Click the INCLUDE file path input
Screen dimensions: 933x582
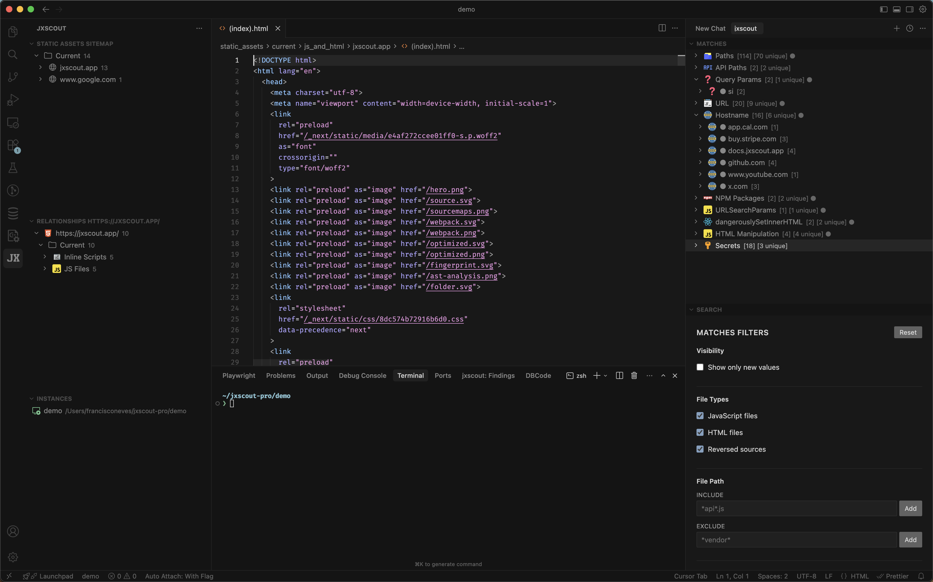(x=797, y=508)
